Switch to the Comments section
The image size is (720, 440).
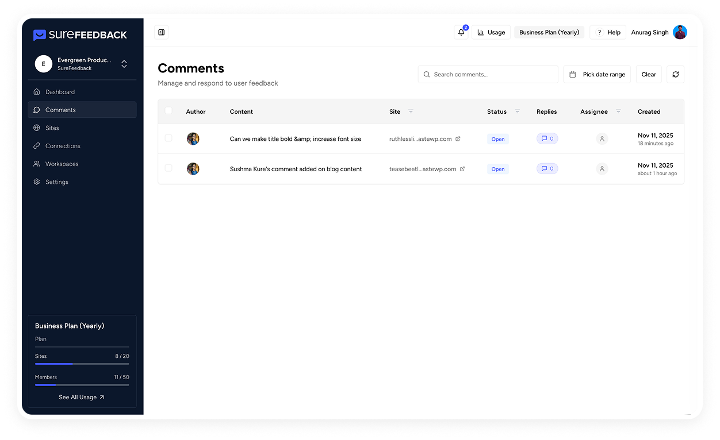point(60,110)
